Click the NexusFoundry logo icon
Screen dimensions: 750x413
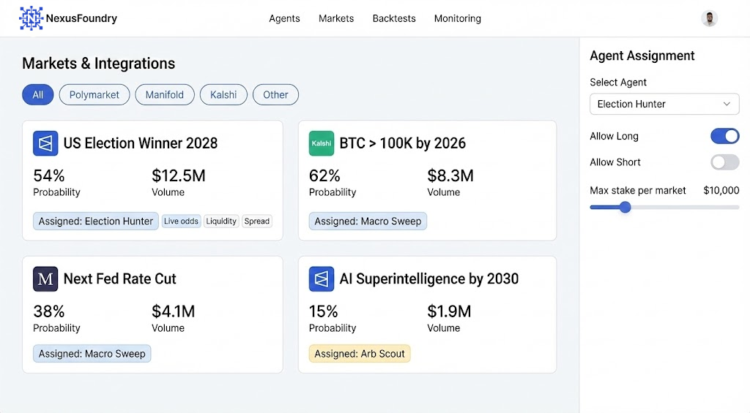[x=31, y=18]
